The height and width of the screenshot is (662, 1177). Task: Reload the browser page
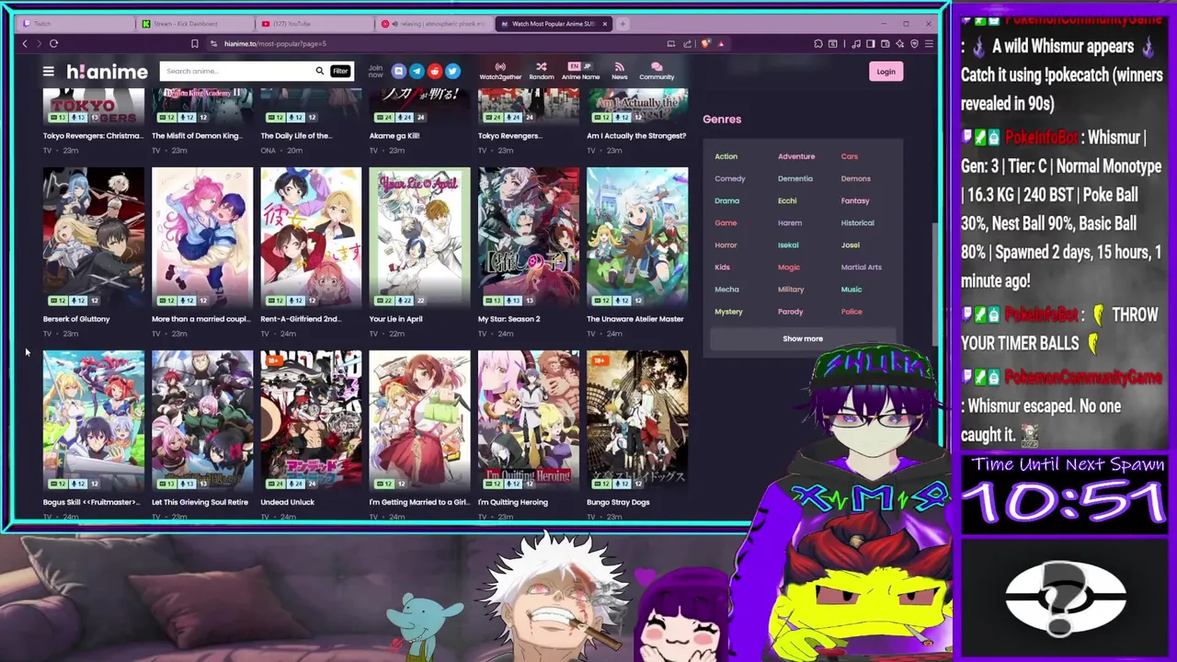point(53,43)
